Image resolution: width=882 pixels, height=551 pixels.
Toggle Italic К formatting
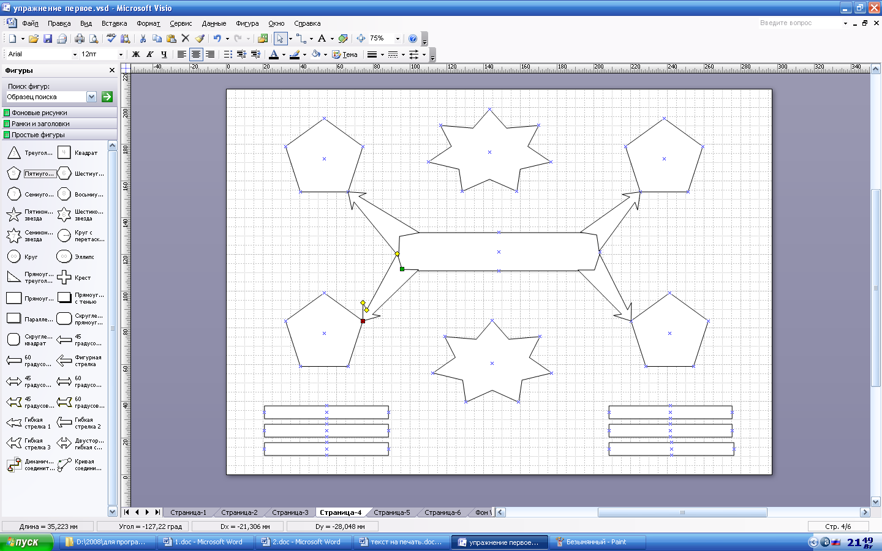click(x=150, y=54)
